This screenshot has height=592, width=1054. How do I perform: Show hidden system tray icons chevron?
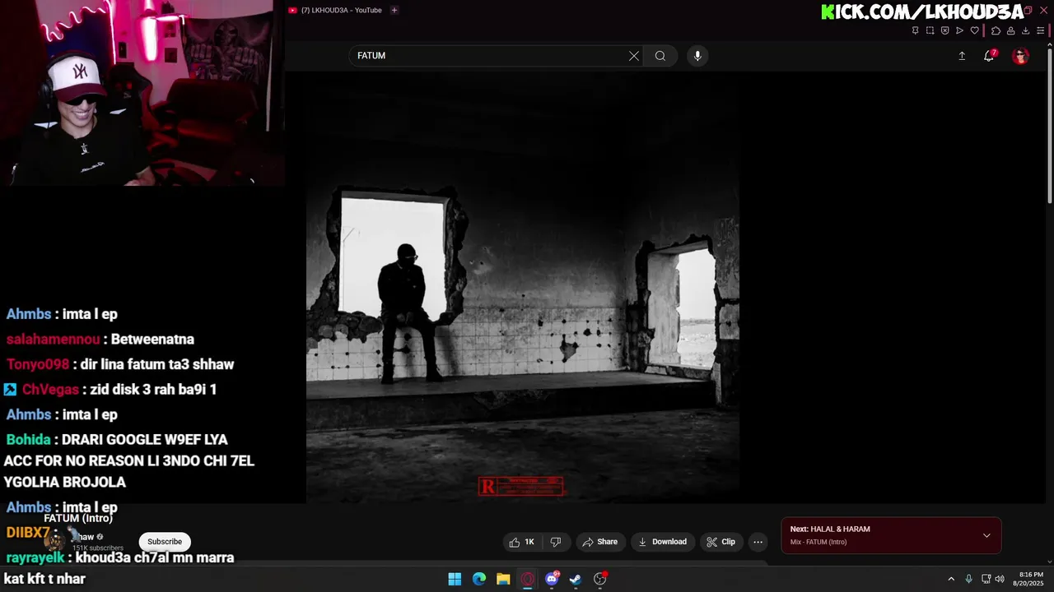[951, 579]
